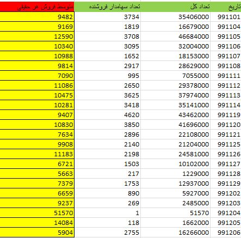Select yellow cell showing 5904

37,233
